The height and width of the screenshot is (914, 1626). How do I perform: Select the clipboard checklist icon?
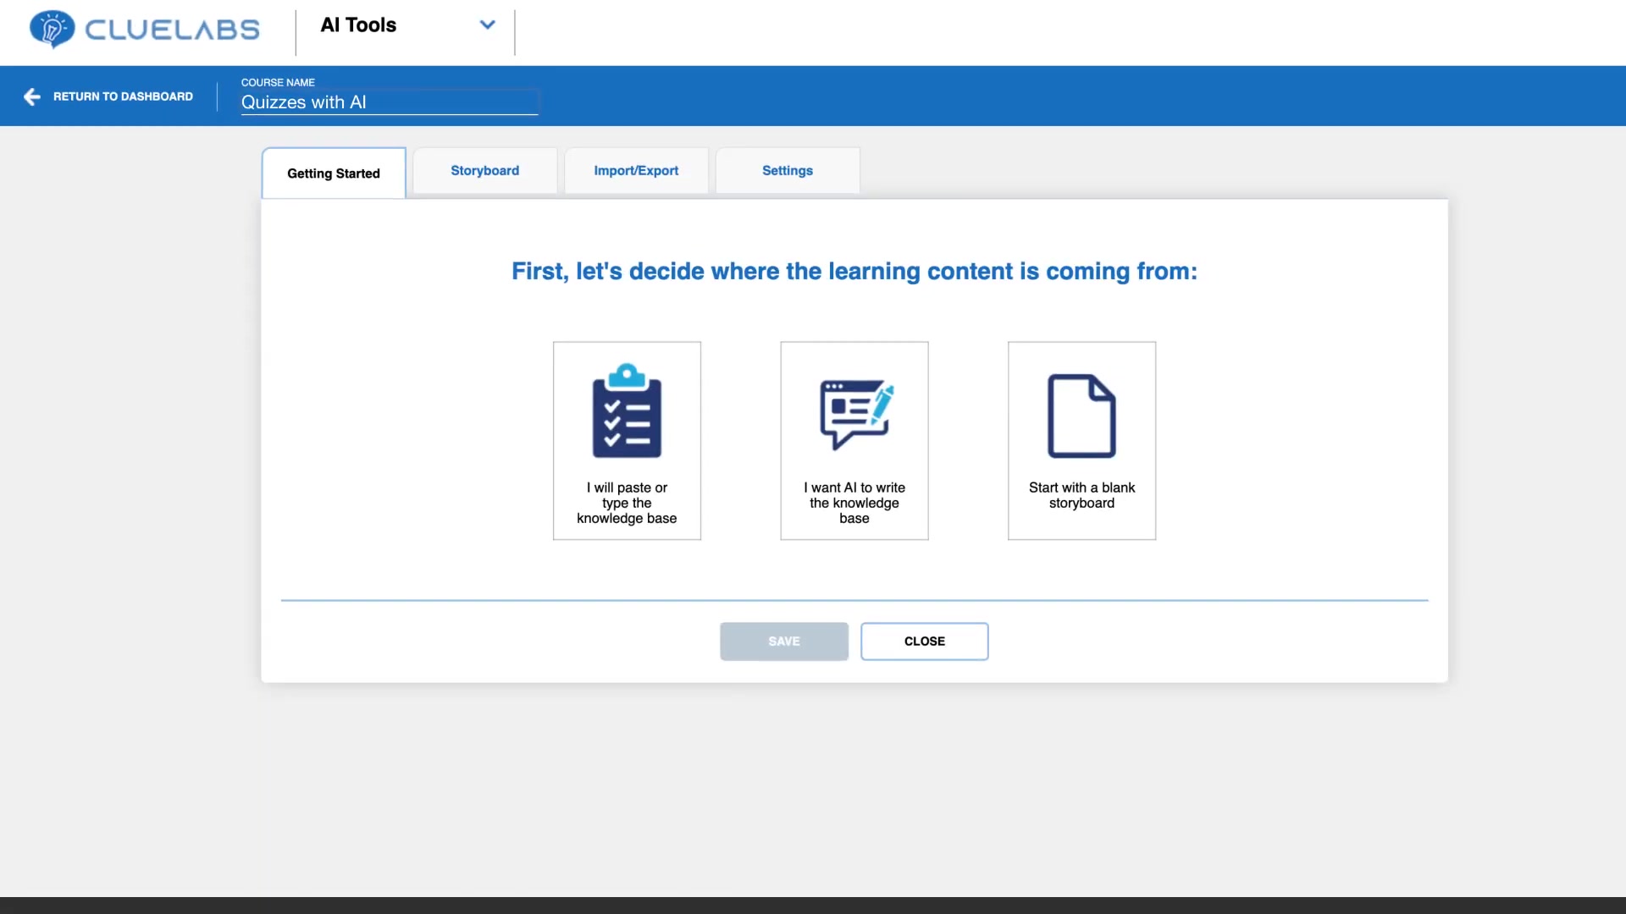pyautogui.click(x=627, y=410)
